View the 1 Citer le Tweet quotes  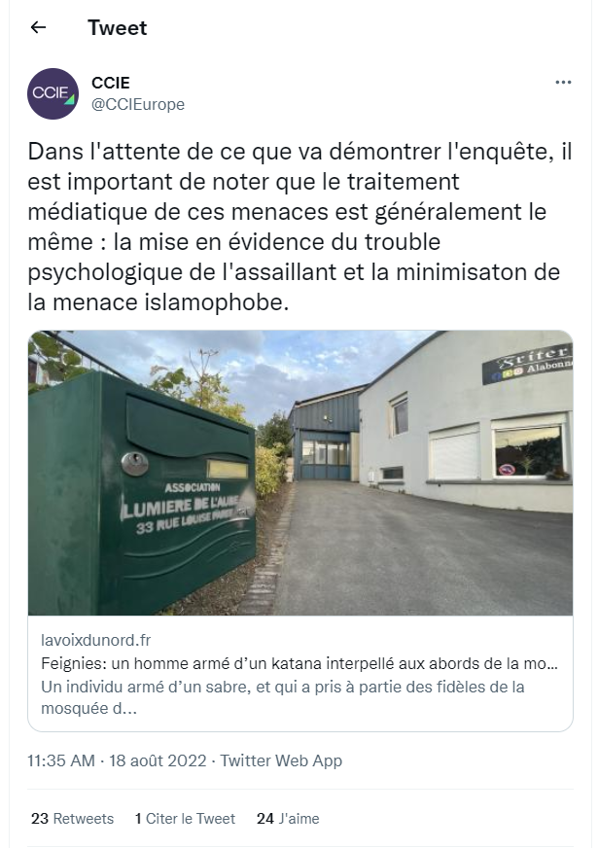(185, 818)
